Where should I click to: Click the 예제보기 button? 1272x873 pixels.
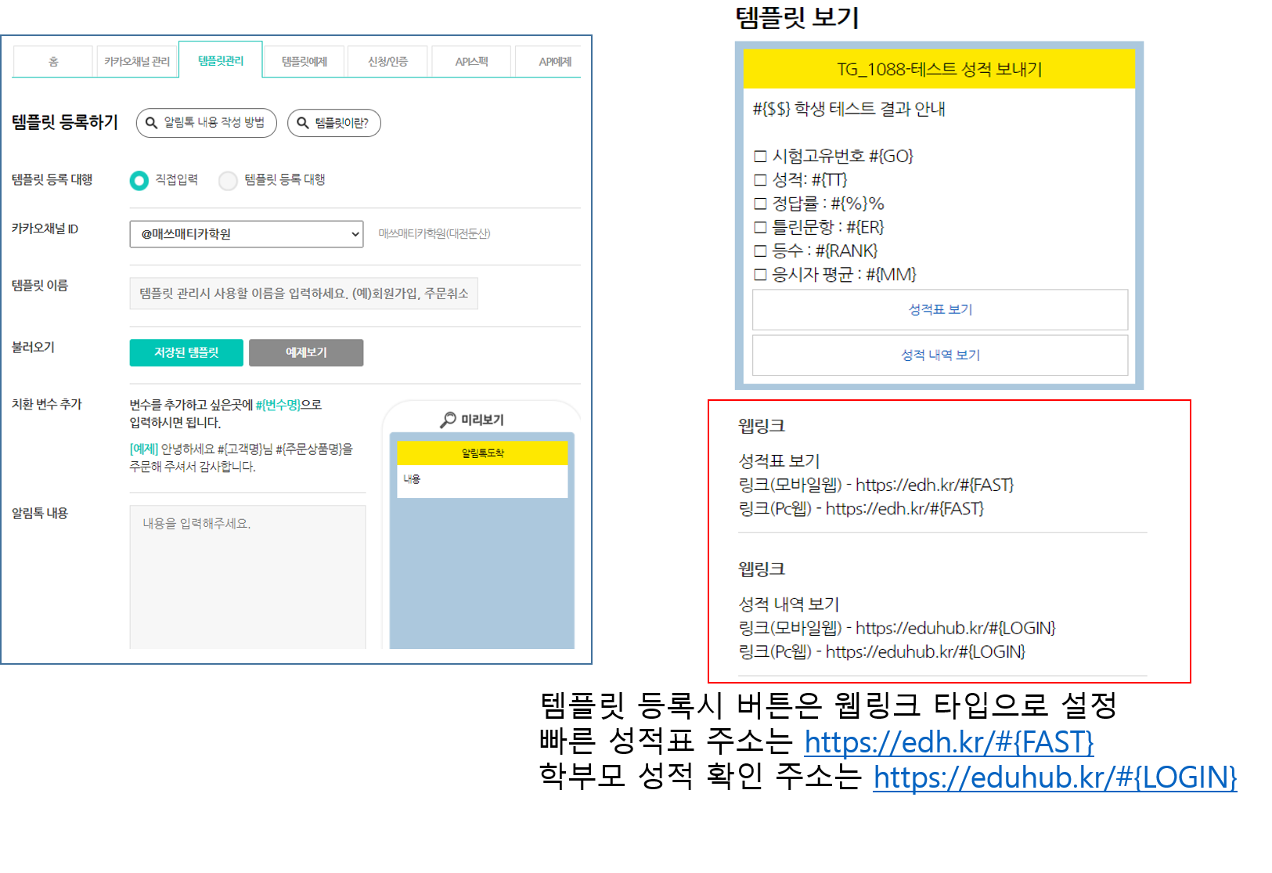coord(306,352)
